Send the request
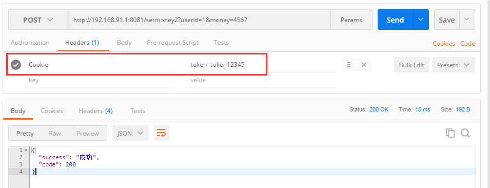This screenshot has height=188, width=490. pyautogui.click(x=395, y=20)
